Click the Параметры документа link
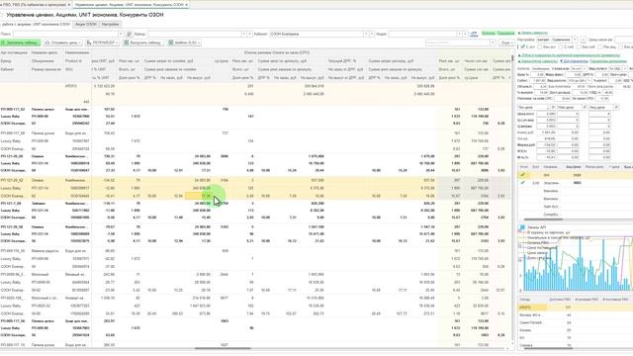Viewport: 633px width, 356px height. coord(608,61)
